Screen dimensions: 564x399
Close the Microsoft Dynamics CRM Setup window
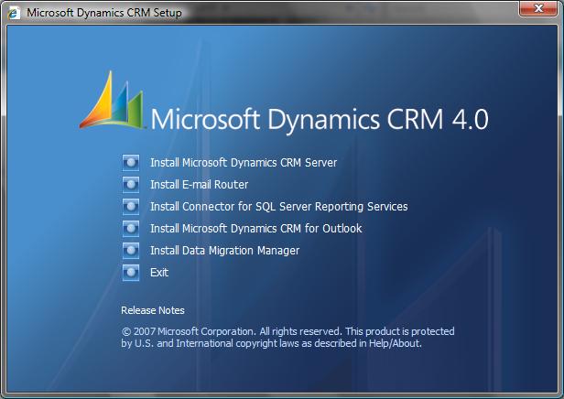(538, 8)
